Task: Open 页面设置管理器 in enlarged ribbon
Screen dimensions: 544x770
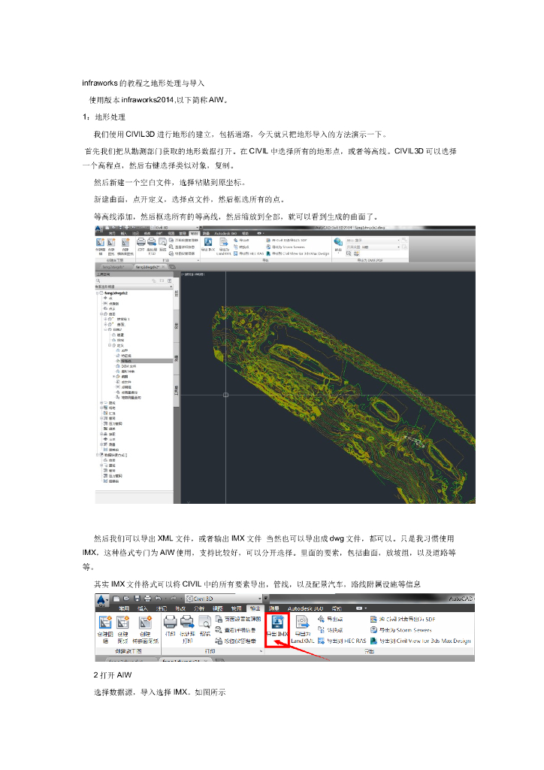Action: [238, 620]
